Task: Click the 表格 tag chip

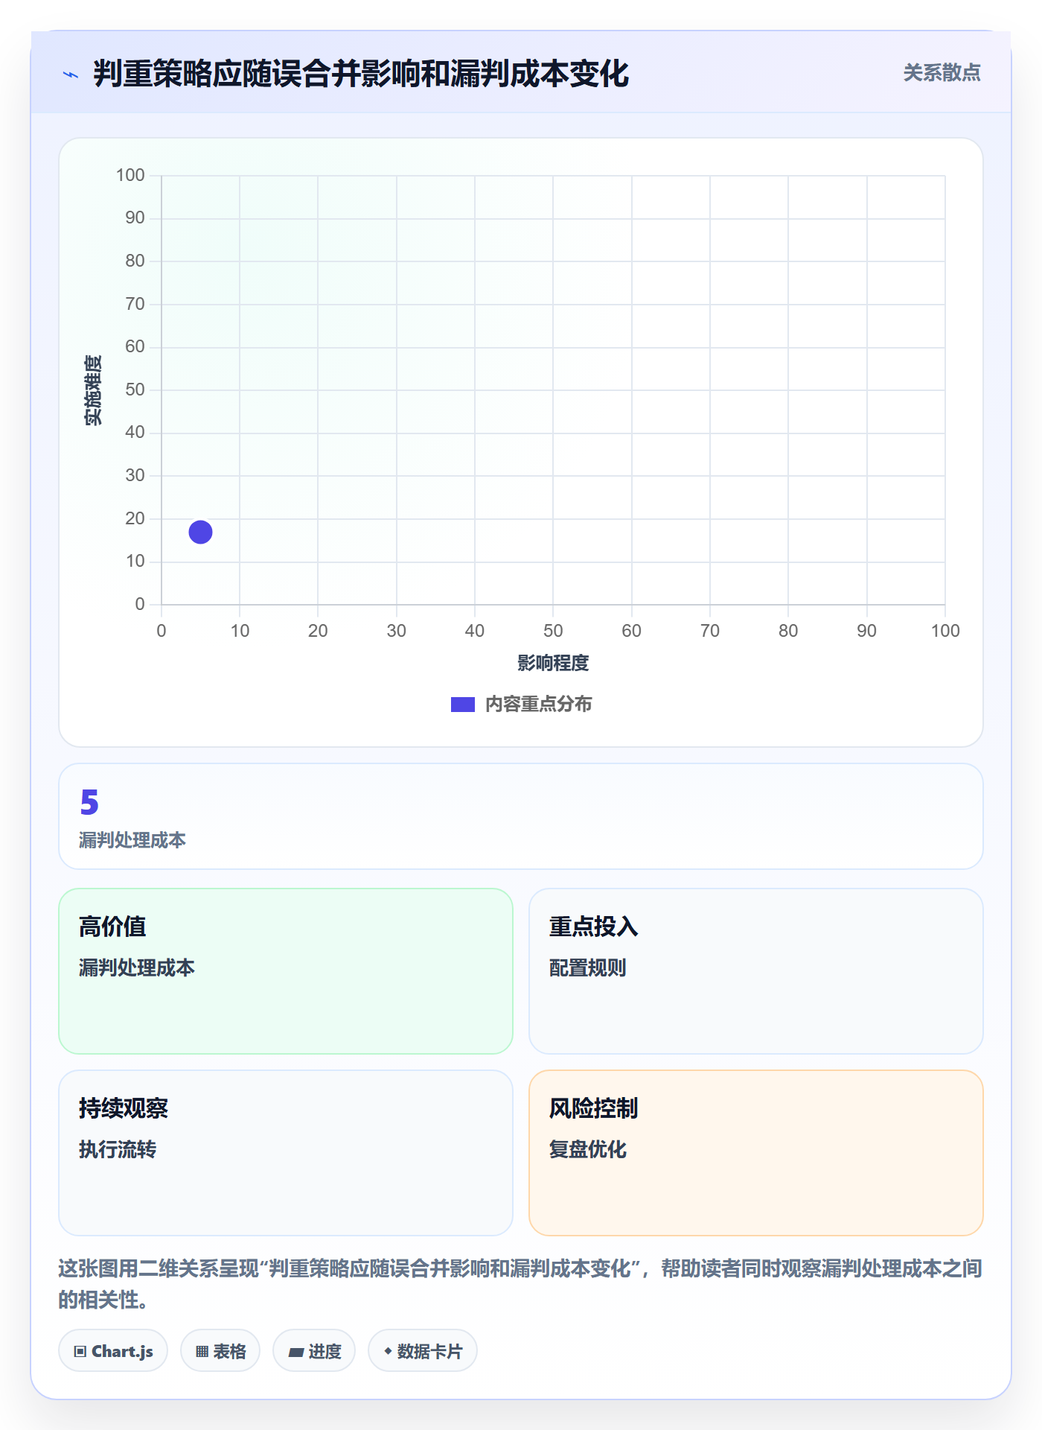Action: click(x=220, y=1350)
